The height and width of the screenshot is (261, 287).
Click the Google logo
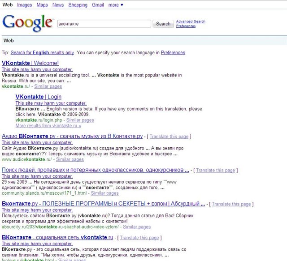(28, 23)
